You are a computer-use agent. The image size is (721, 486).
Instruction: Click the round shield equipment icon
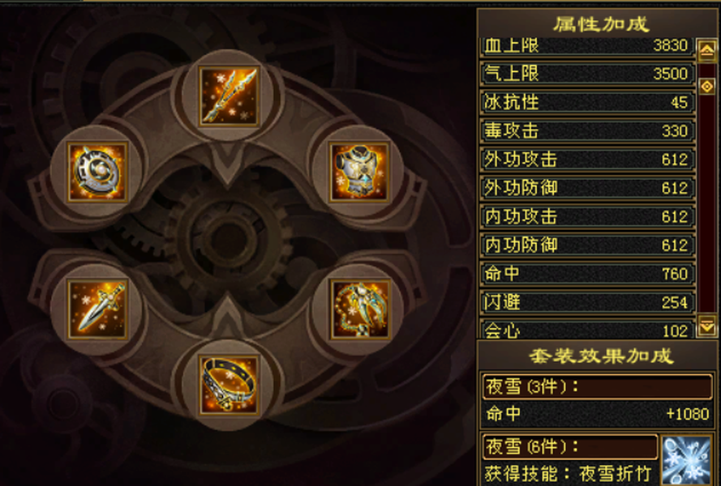(x=97, y=172)
